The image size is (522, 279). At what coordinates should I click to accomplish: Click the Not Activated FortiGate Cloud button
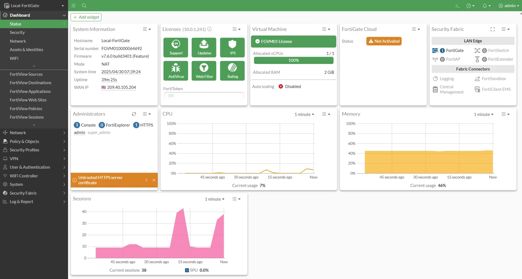[384, 41]
